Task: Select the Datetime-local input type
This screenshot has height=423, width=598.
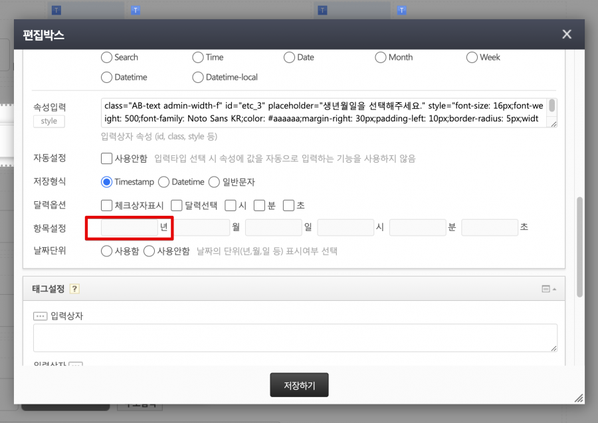Action: coord(198,78)
